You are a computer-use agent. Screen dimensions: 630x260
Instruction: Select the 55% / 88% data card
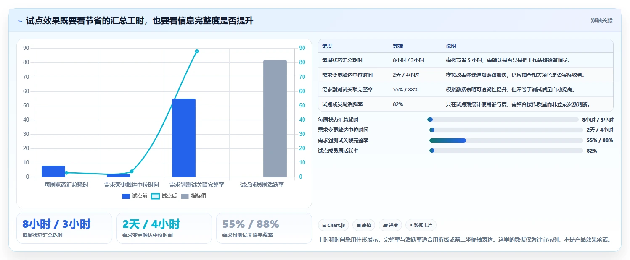264,228
